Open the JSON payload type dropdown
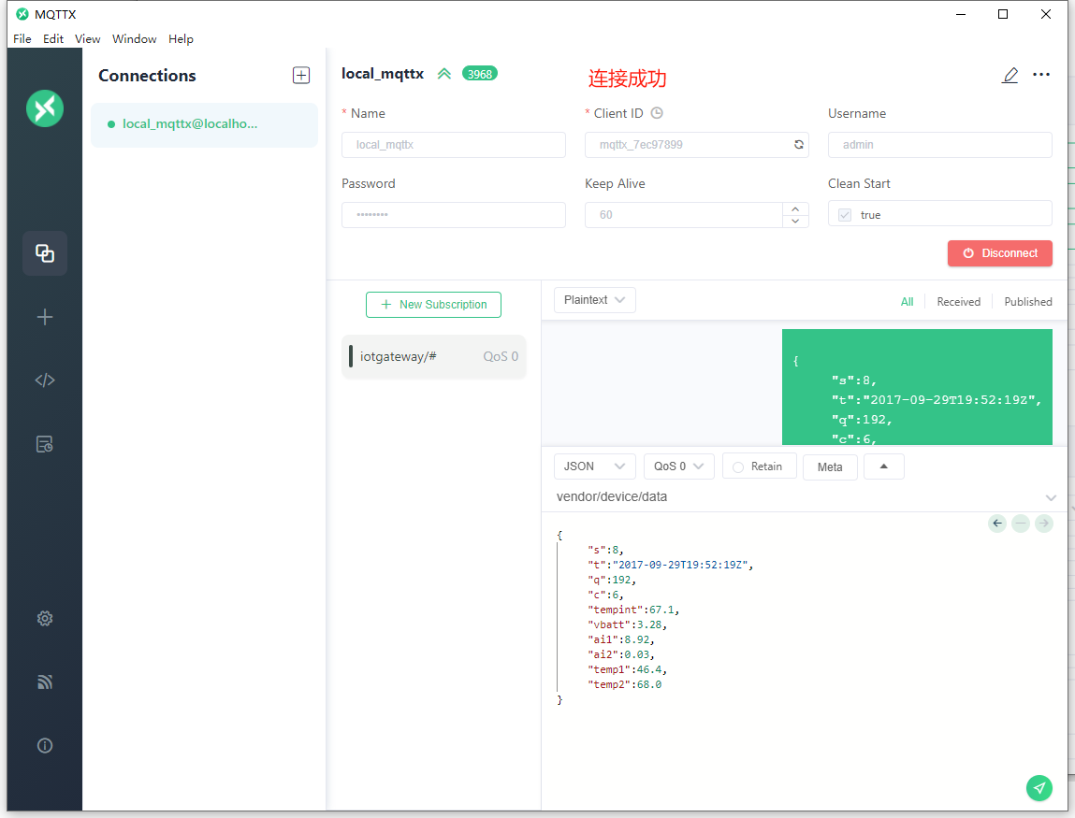The width and height of the screenshot is (1075, 818). point(594,466)
